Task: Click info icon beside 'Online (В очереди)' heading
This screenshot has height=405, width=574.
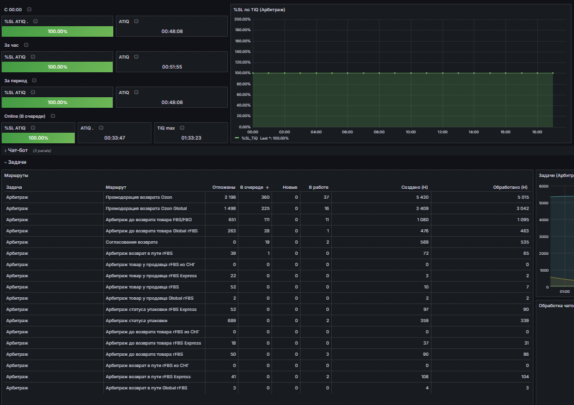Action: 53,116
